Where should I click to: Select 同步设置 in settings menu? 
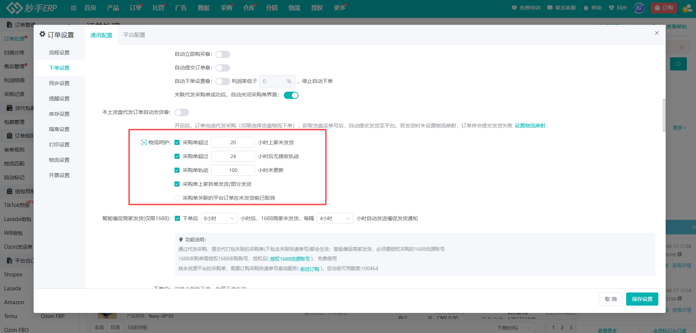(59, 83)
